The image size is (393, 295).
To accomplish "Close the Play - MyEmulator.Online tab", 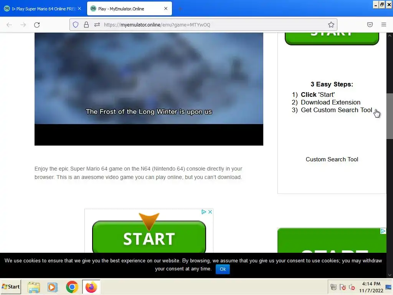I will click(x=166, y=8).
